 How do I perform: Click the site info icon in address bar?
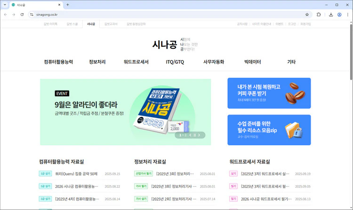[x=32, y=15]
